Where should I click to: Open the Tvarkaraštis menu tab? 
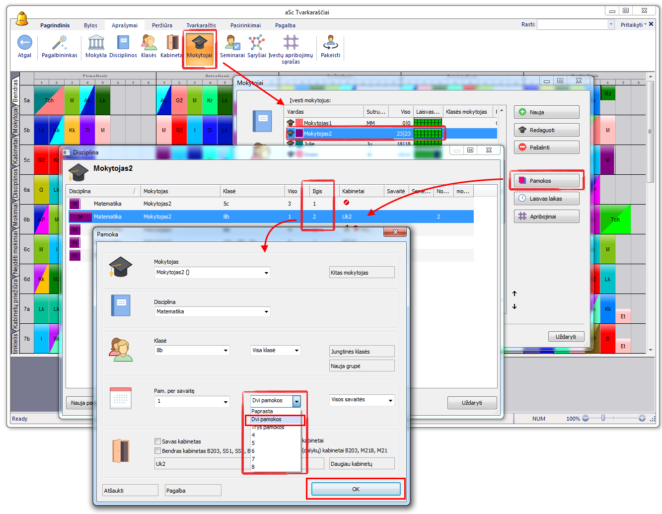tap(201, 25)
